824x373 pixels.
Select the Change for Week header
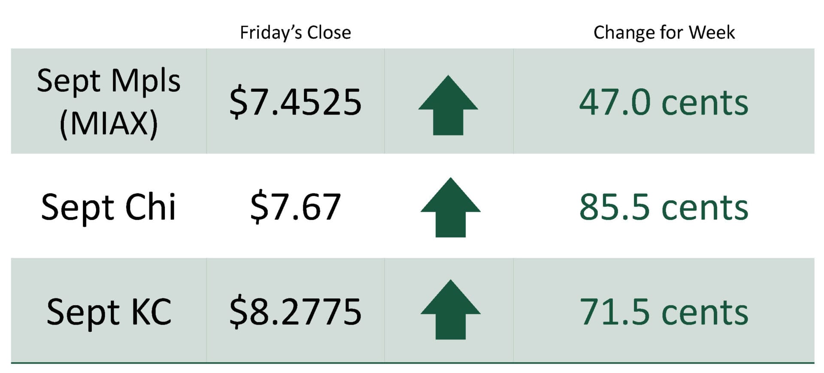[664, 33]
